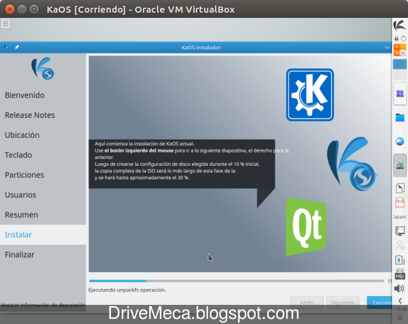The width and height of the screenshot is (408, 324).
Task: Click the installer window menu icon in titlebar
Action: (7, 47)
